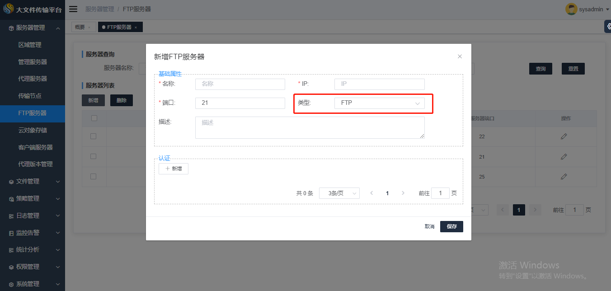Go to next page arrow in dialog pagination

tap(403, 193)
